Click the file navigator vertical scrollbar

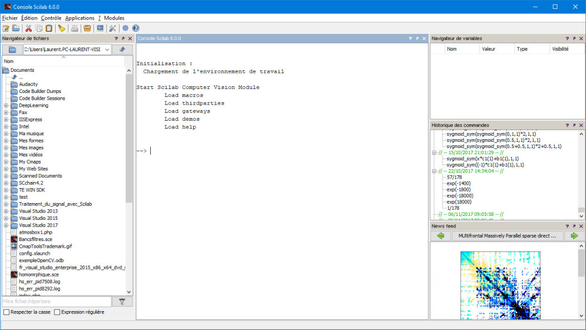point(129,181)
